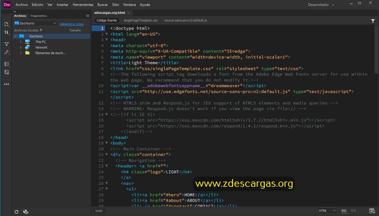Select the body tag in tag selector
This screenshot has height=216, width=379.
[99, 211]
